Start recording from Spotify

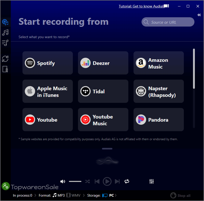48,63
